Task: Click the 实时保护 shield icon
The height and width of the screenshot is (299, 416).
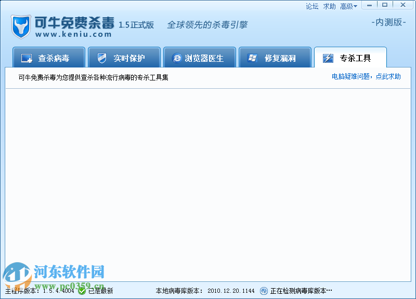Action: 102,58
